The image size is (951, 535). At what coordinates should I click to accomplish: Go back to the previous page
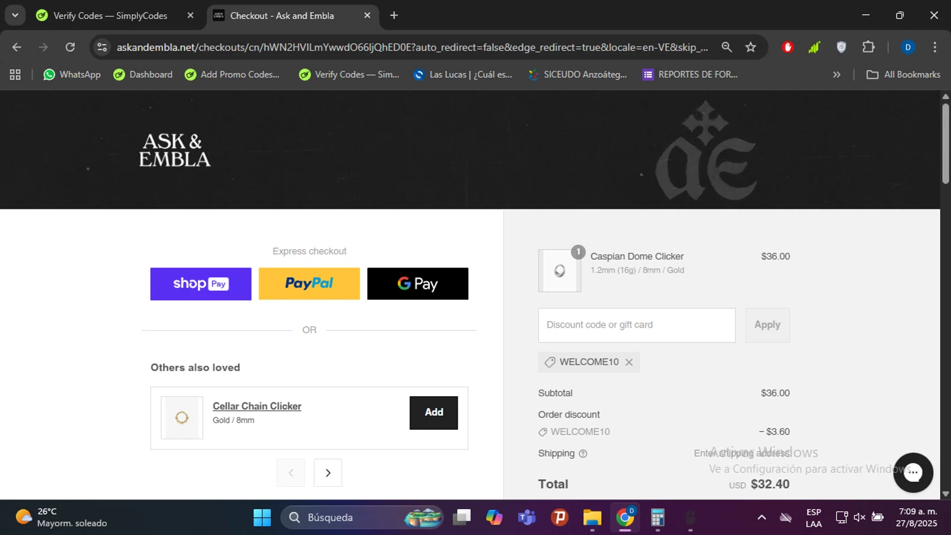tap(16, 47)
